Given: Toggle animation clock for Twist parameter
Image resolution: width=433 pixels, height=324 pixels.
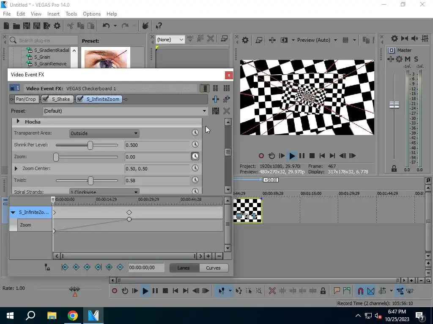Looking at the screenshot, I should pyautogui.click(x=195, y=180).
